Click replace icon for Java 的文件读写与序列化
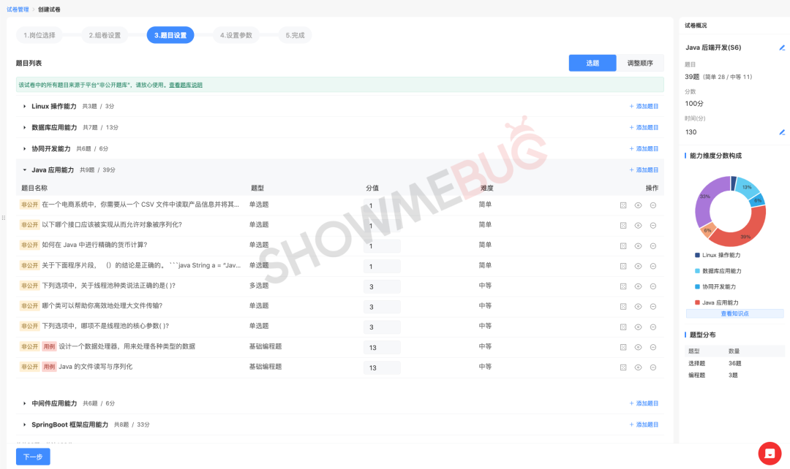This screenshot has width=790, height=469. click(x=623, y=367)
